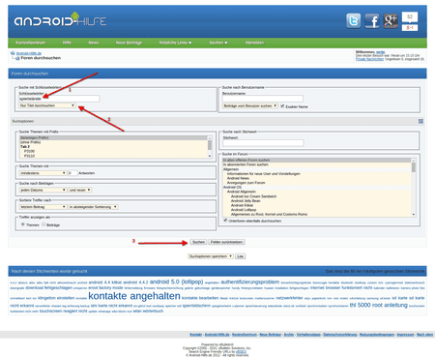Click the Stichwort input field

tap(263, 143)
